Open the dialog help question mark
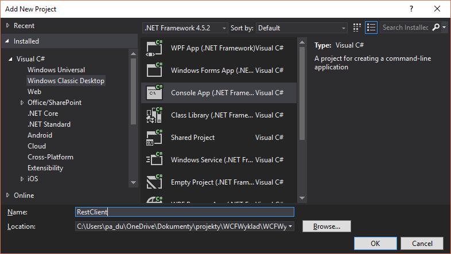 [411, 9]
